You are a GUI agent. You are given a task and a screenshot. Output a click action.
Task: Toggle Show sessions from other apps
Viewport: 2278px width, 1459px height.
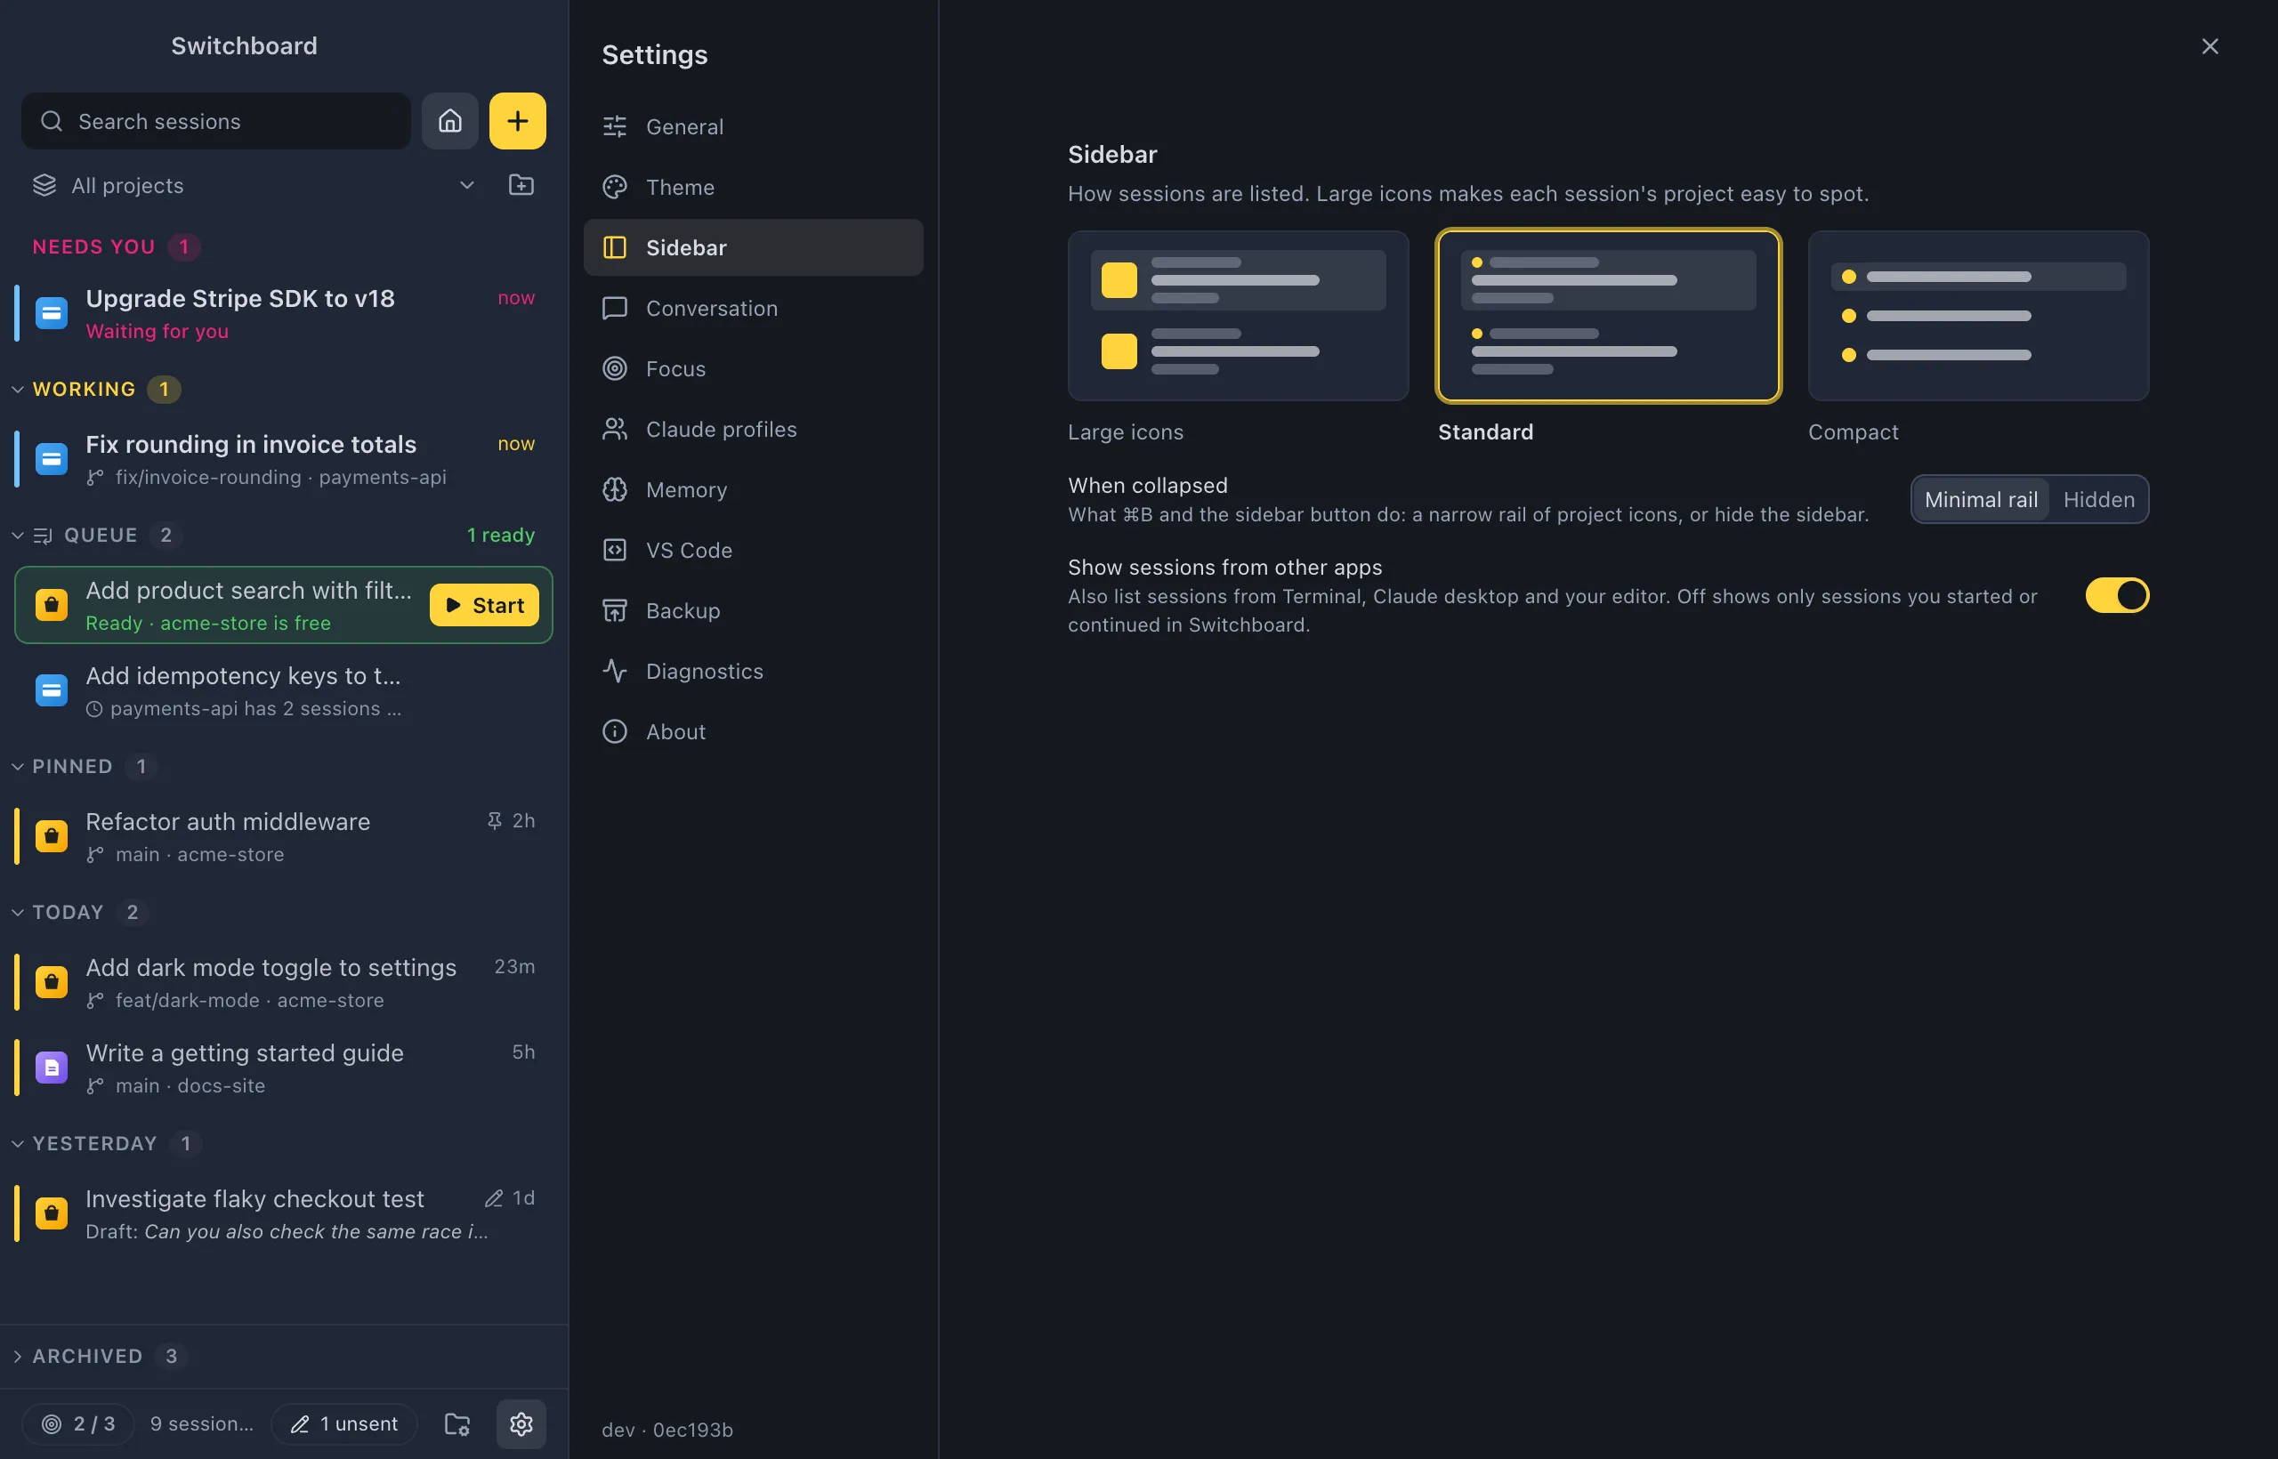click(2117, 596)
